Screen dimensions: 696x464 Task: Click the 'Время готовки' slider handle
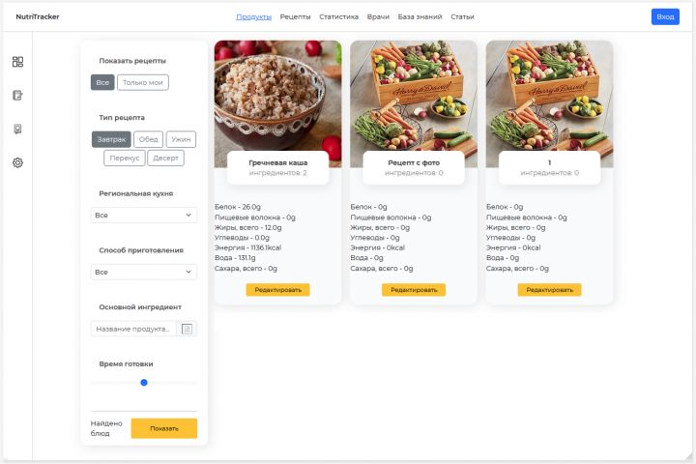coord(144,383)
